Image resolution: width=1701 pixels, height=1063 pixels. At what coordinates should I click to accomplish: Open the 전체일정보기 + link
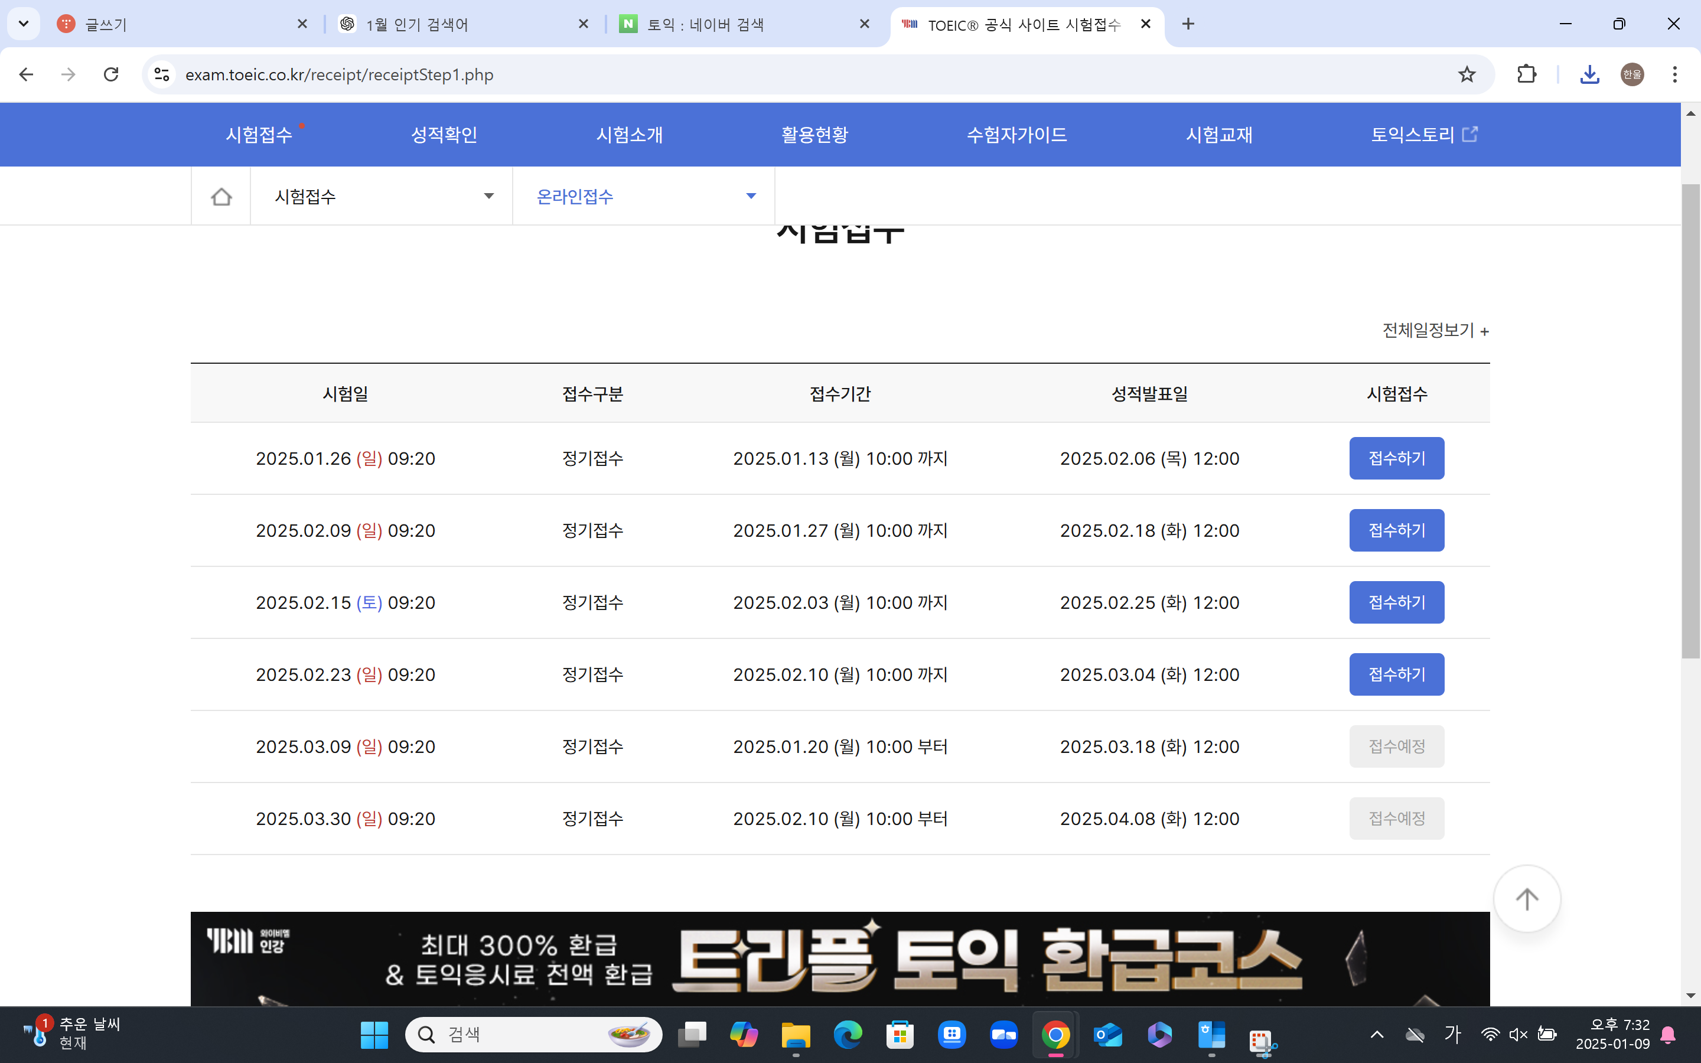coord(1435,331)
